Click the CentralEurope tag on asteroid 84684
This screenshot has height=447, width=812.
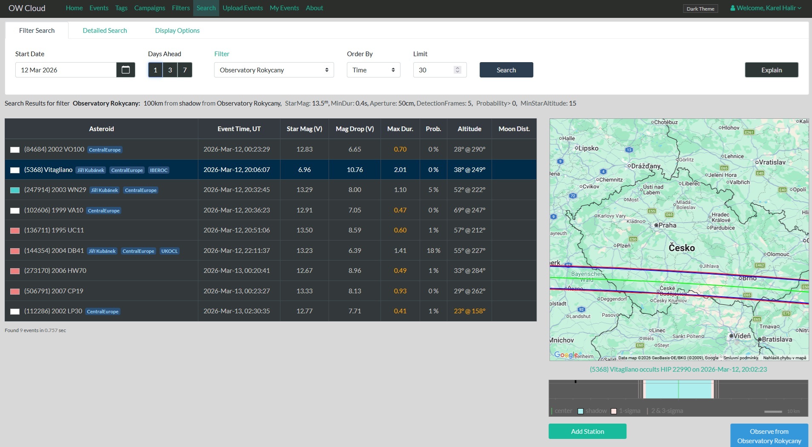point(105,150)
